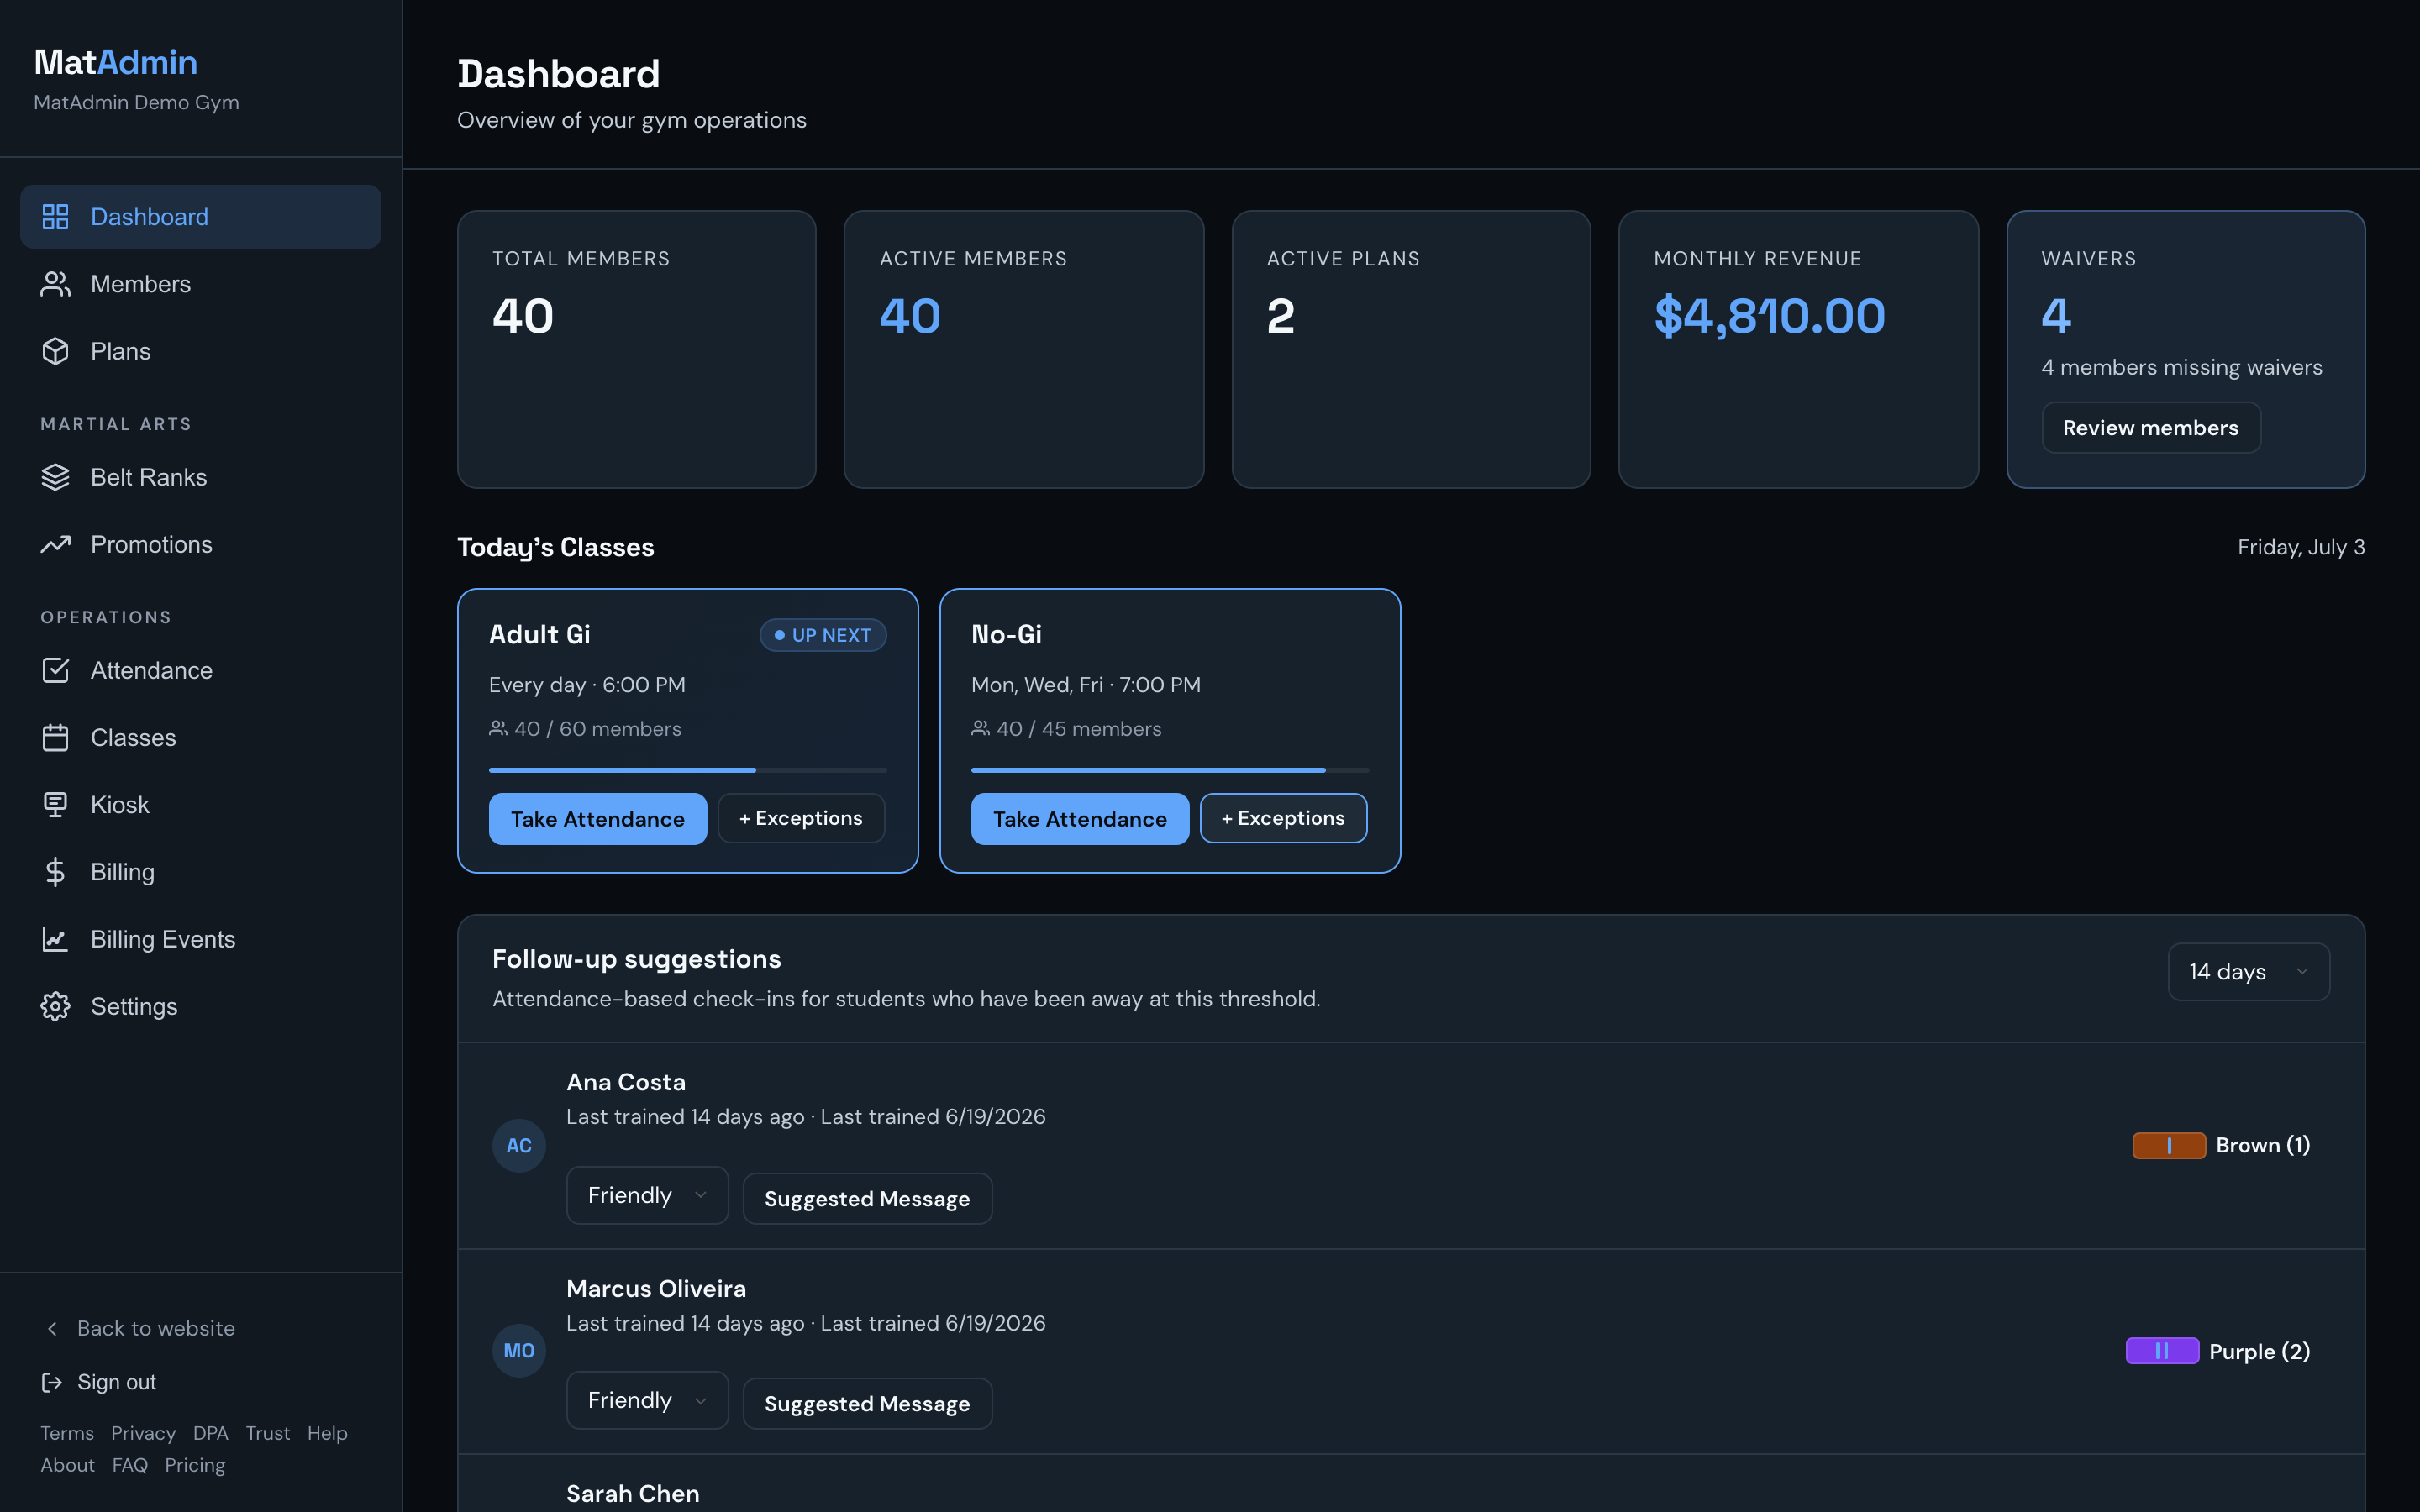Click the Attendance checkbox icon

click(x=55, y=670)
